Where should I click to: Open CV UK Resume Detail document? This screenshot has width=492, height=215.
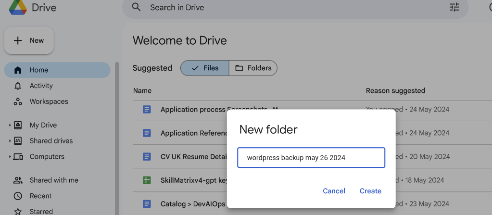[x=194, y=156]
